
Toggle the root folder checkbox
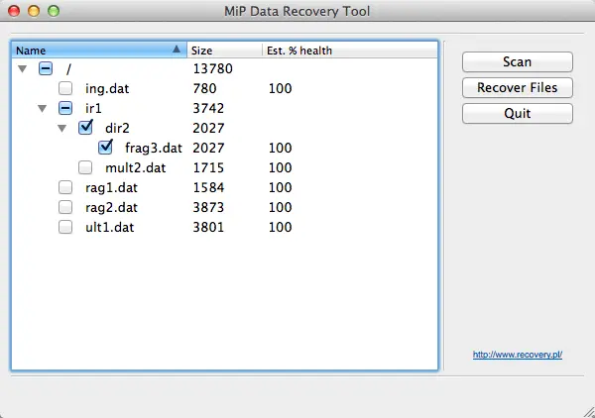coord(46,68)
